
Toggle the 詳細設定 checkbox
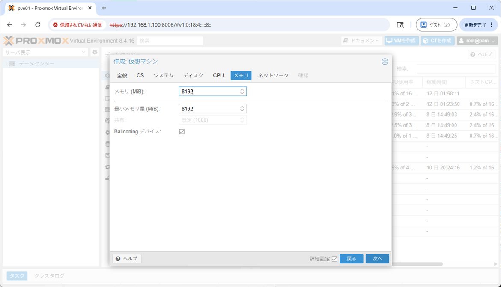tap(334, 259)
